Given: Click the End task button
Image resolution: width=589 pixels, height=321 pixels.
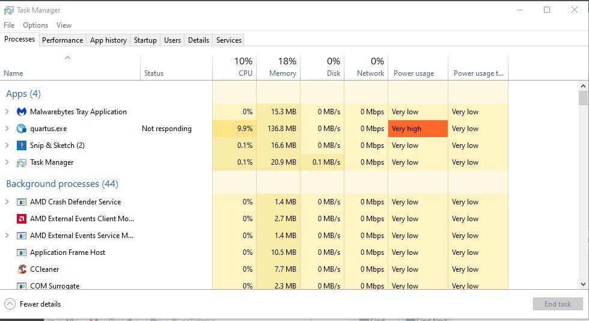Looking at the screenshot, I should tap(557, 304).
